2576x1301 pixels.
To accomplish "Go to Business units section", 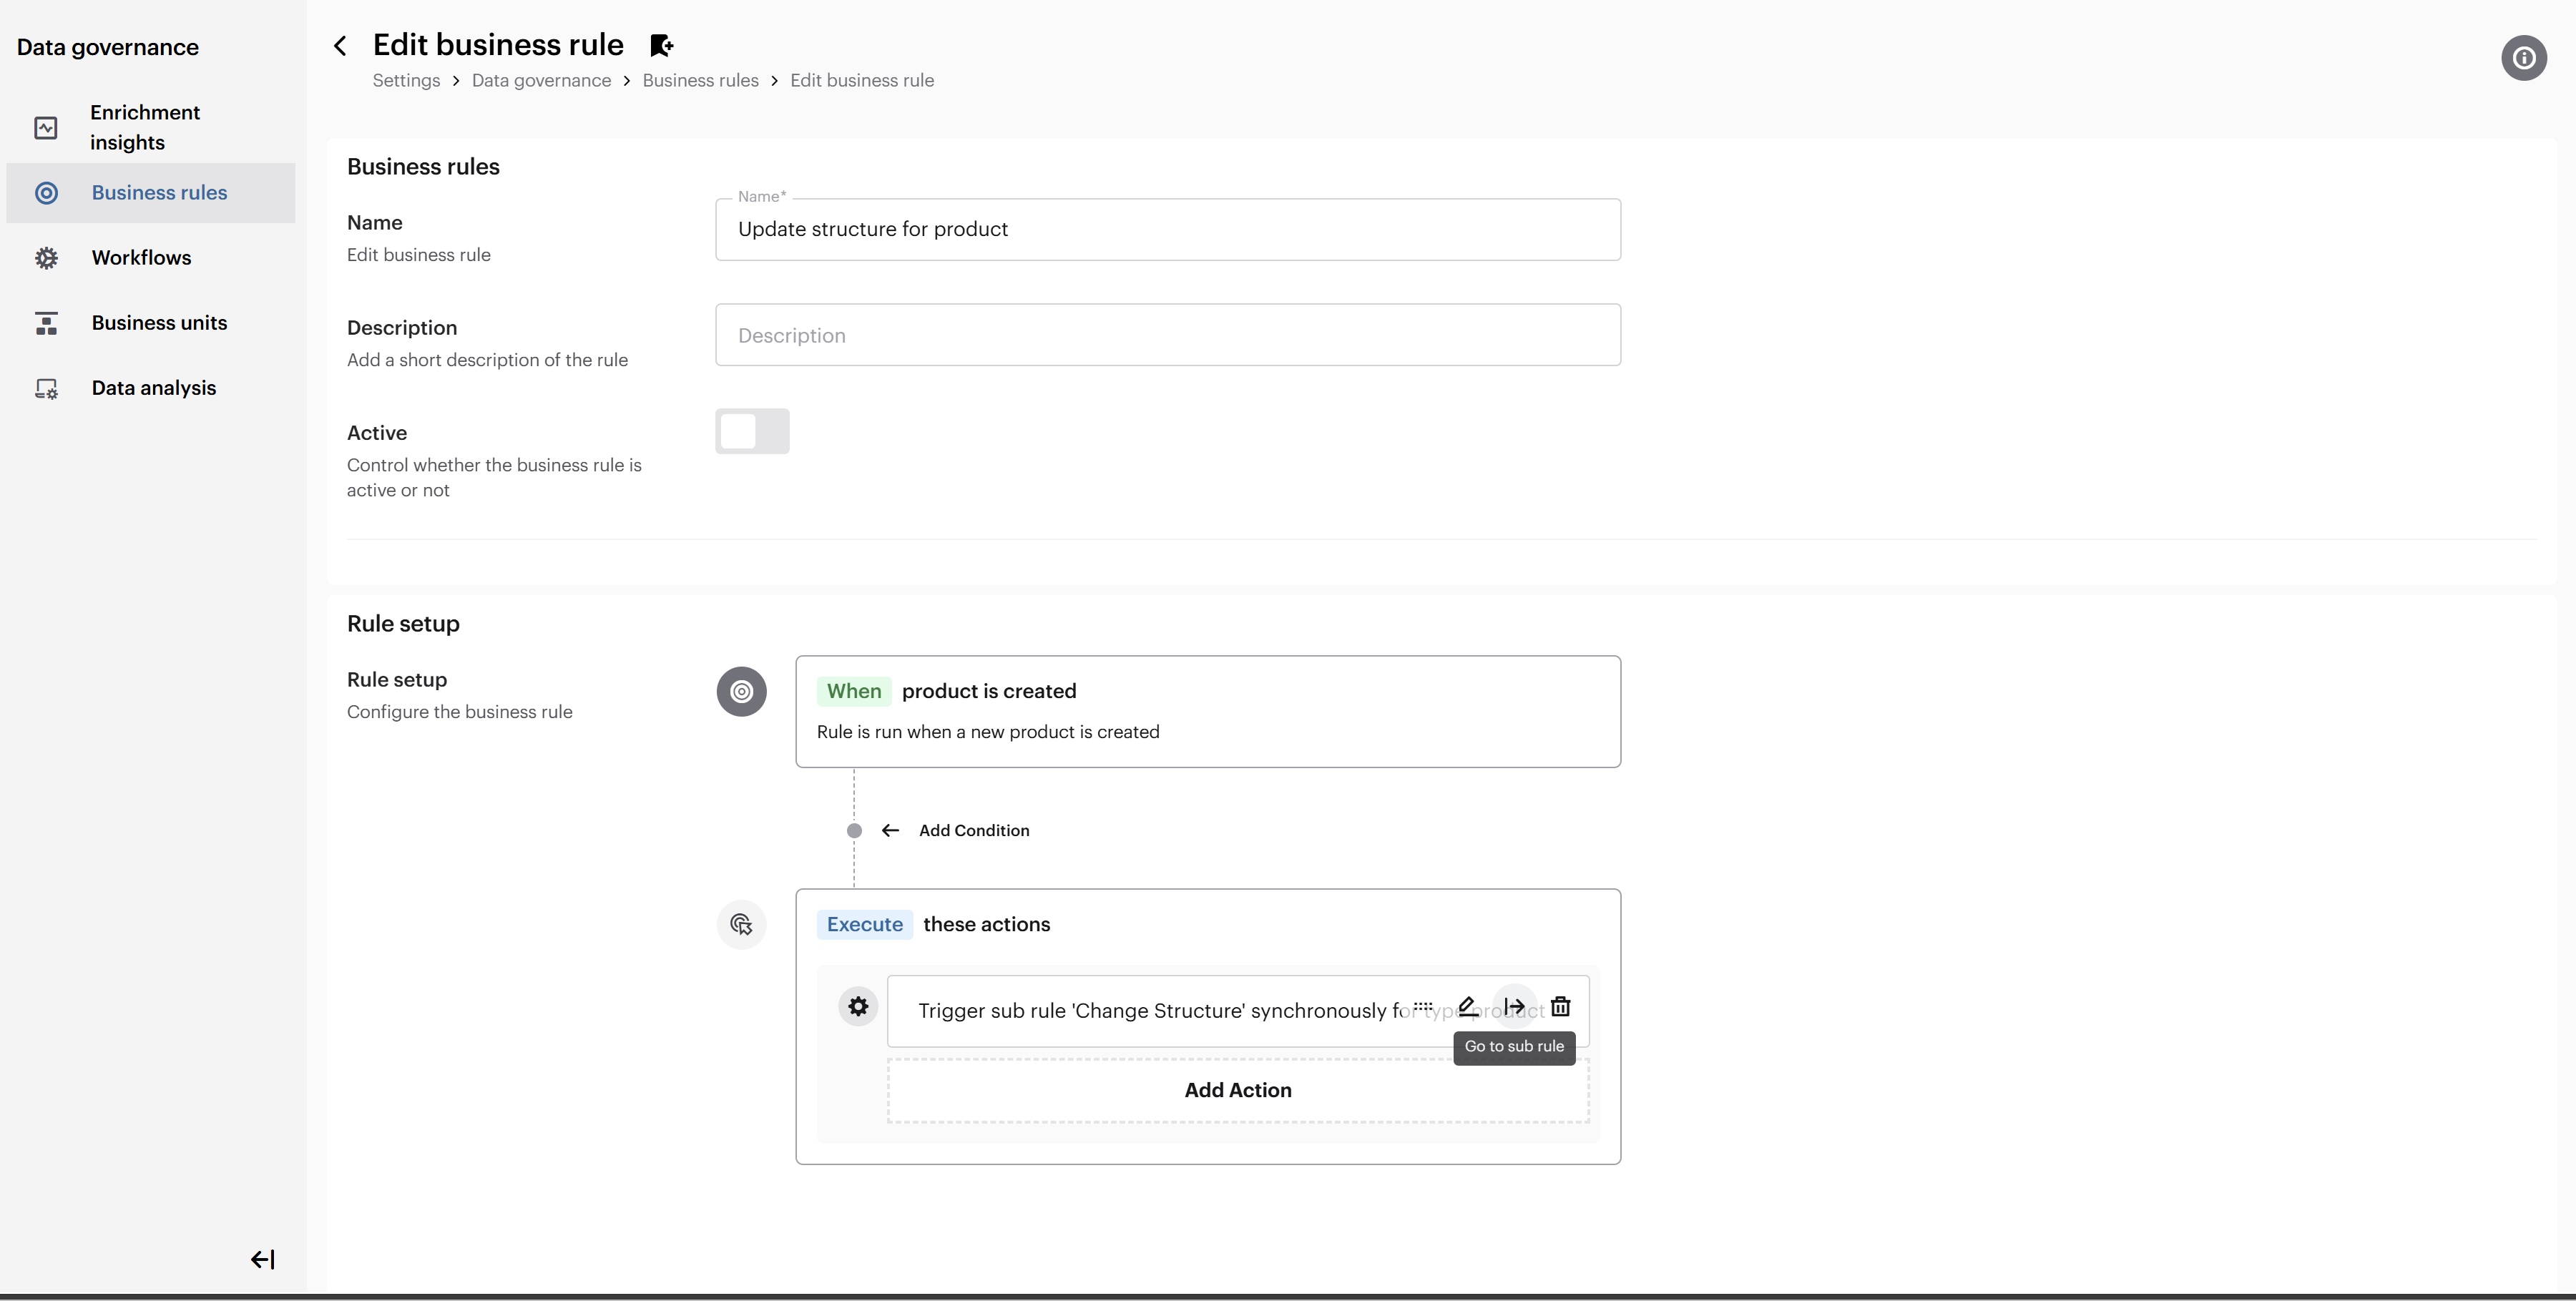I will [159, 323].
